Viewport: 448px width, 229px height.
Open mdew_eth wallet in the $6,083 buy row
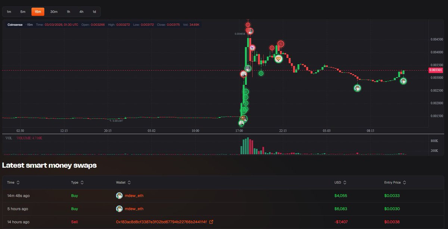pos(134,209)
